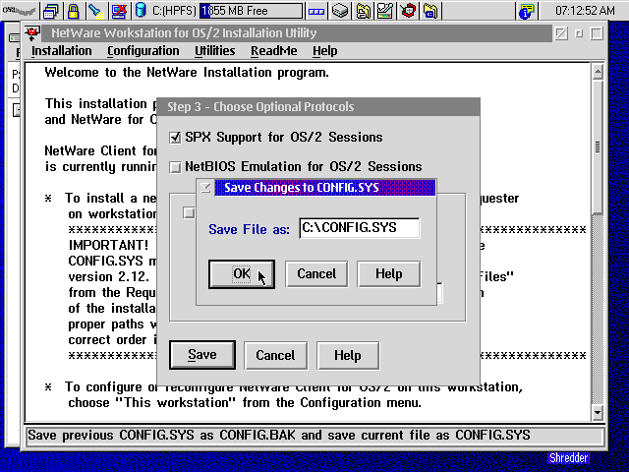Click the NetWare Workstation for OS/2 title bar

pos(296,32)
